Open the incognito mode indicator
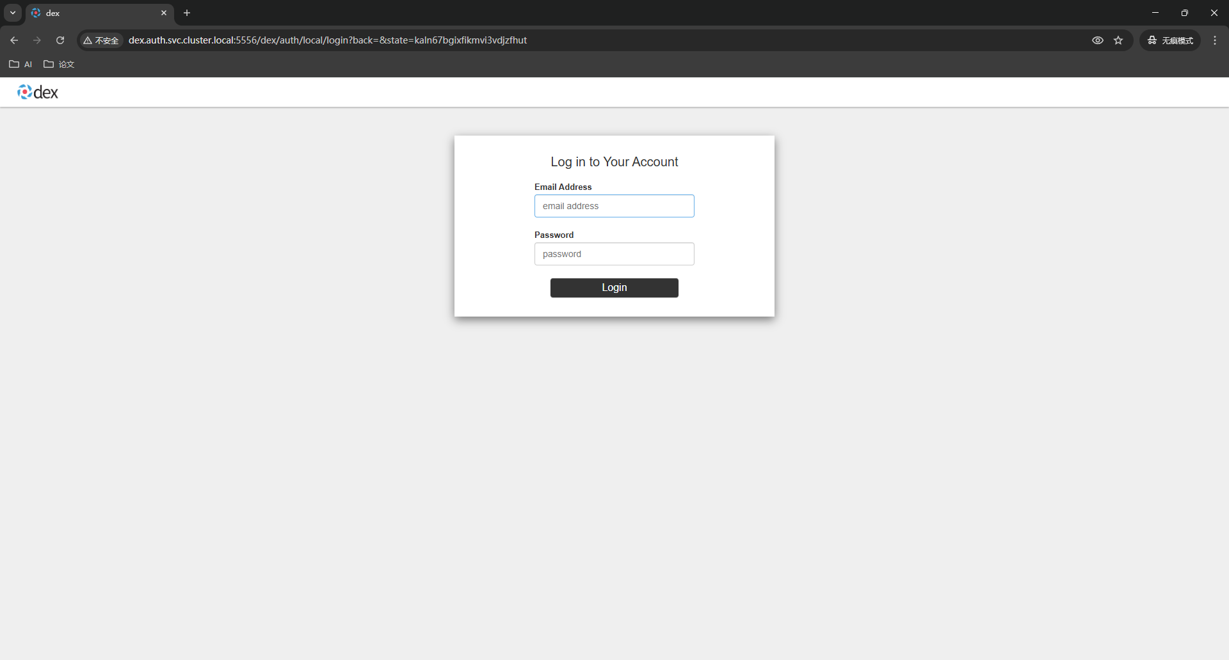 (x=1170, y=40)
